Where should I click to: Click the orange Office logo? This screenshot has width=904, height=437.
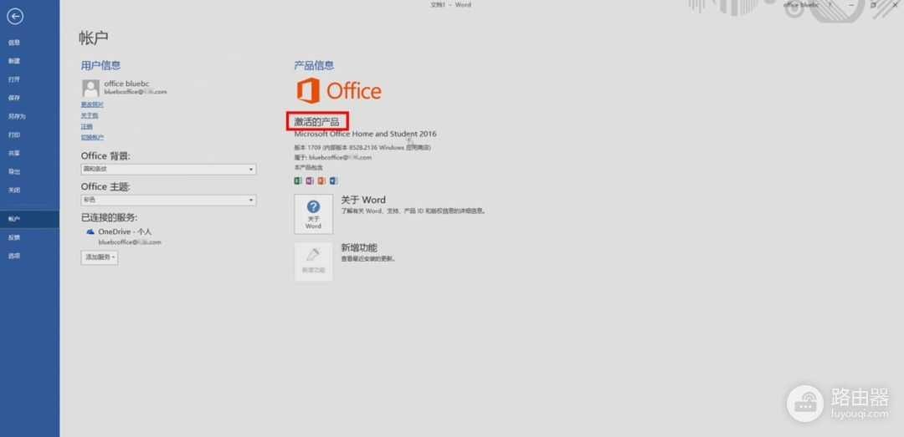point(339,90)
